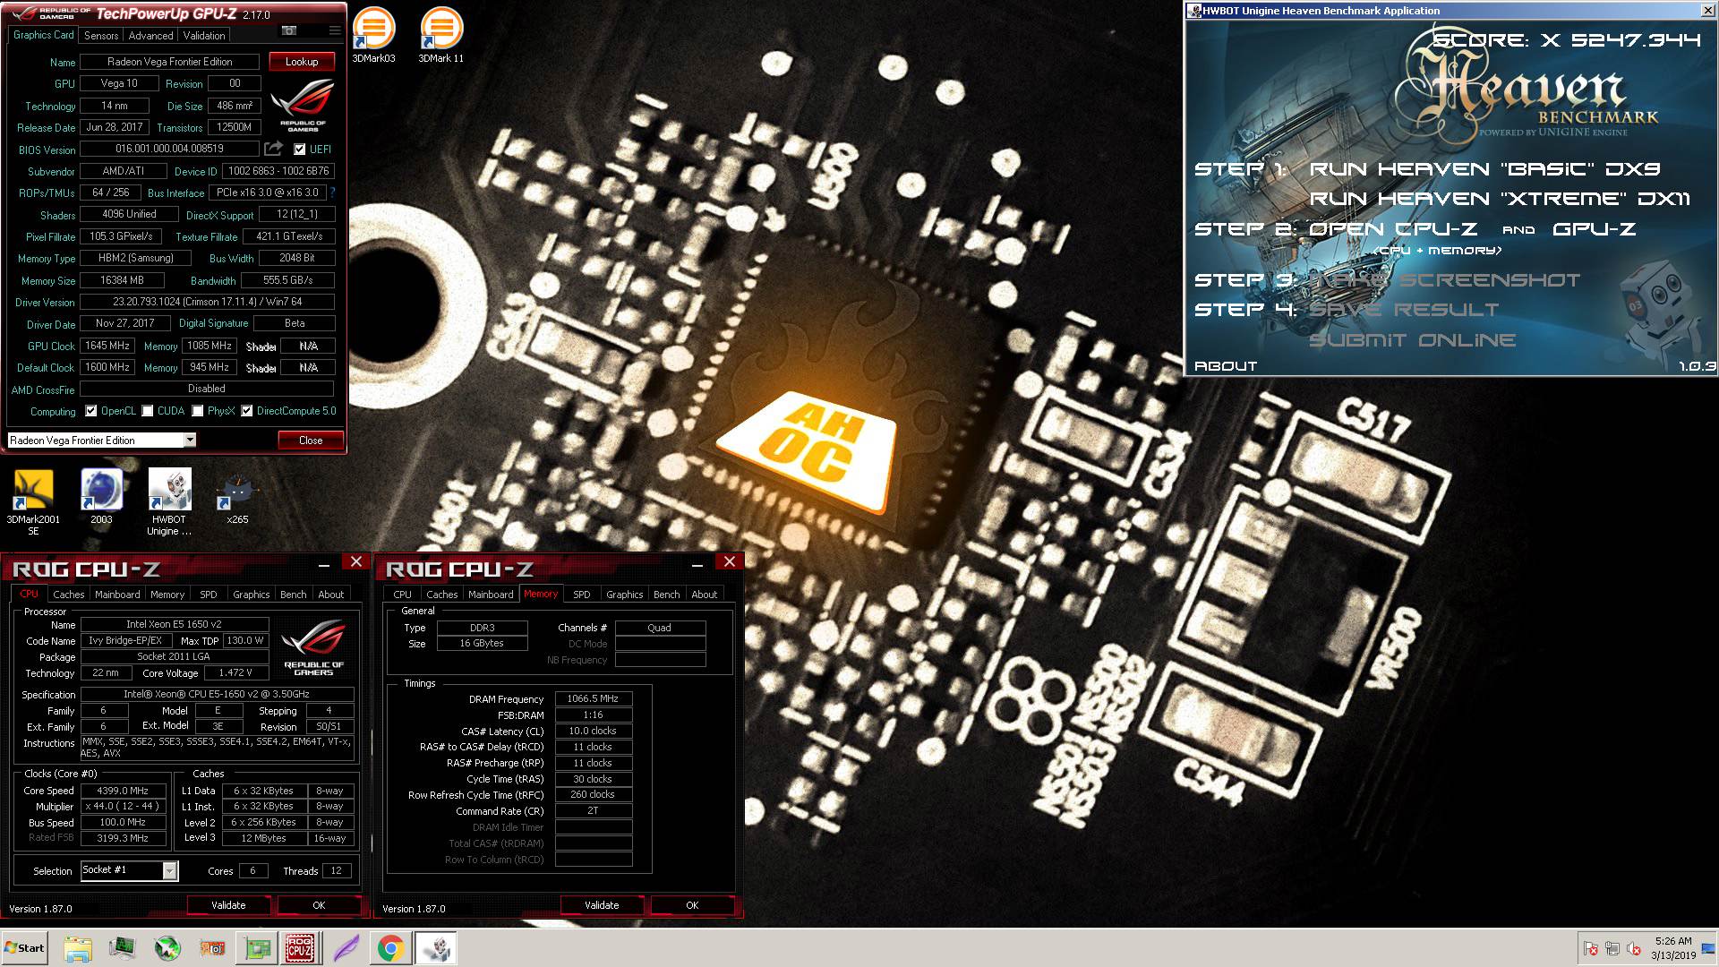This screenshot has height=967, width=1719.
Task: Click OK in the right CPU-Z window
Action: pos(692,905)
